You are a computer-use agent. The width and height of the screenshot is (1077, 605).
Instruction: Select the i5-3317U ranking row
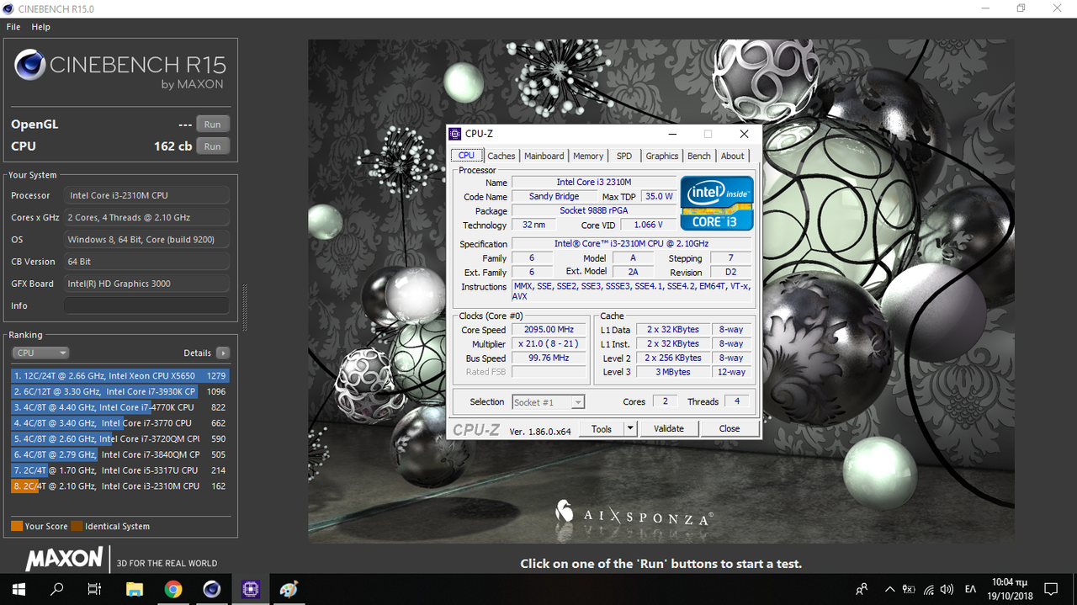[120, 470]
